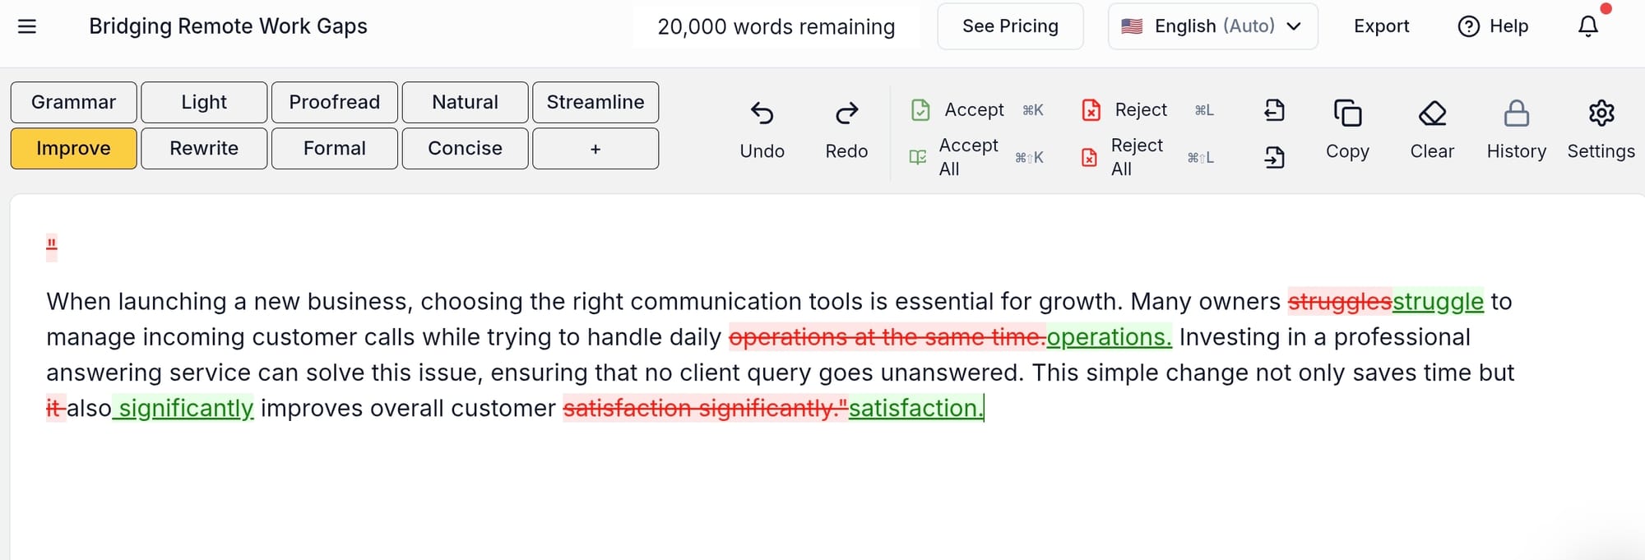The height and width of the screenshot is (560, 1645).
Task: Go to previous change arrow icon
Action: point(1274,109)
